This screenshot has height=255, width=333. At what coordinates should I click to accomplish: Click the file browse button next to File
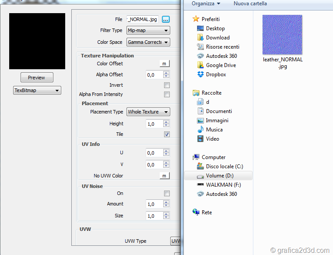click(x=166, y=19)
